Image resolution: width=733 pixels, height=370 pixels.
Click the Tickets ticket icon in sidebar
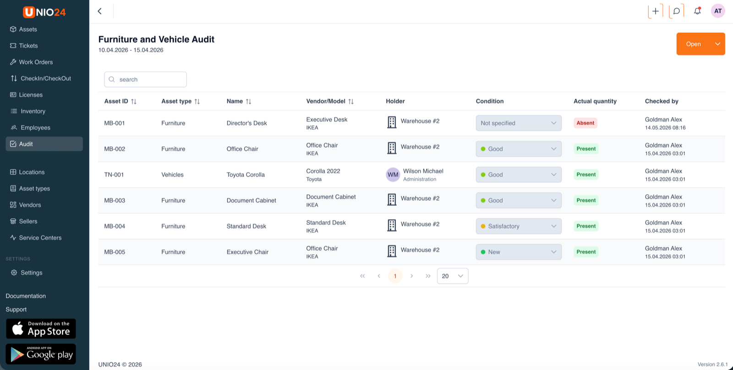[x=13, y=46]
